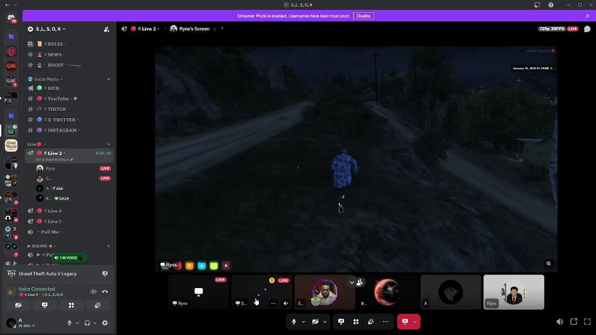
Task: Open output device dropdown beside the headphones icon
Action: tap(95, 323)
